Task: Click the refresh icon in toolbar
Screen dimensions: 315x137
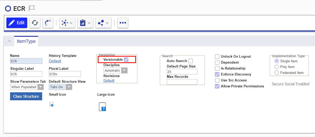Action: 35,23
